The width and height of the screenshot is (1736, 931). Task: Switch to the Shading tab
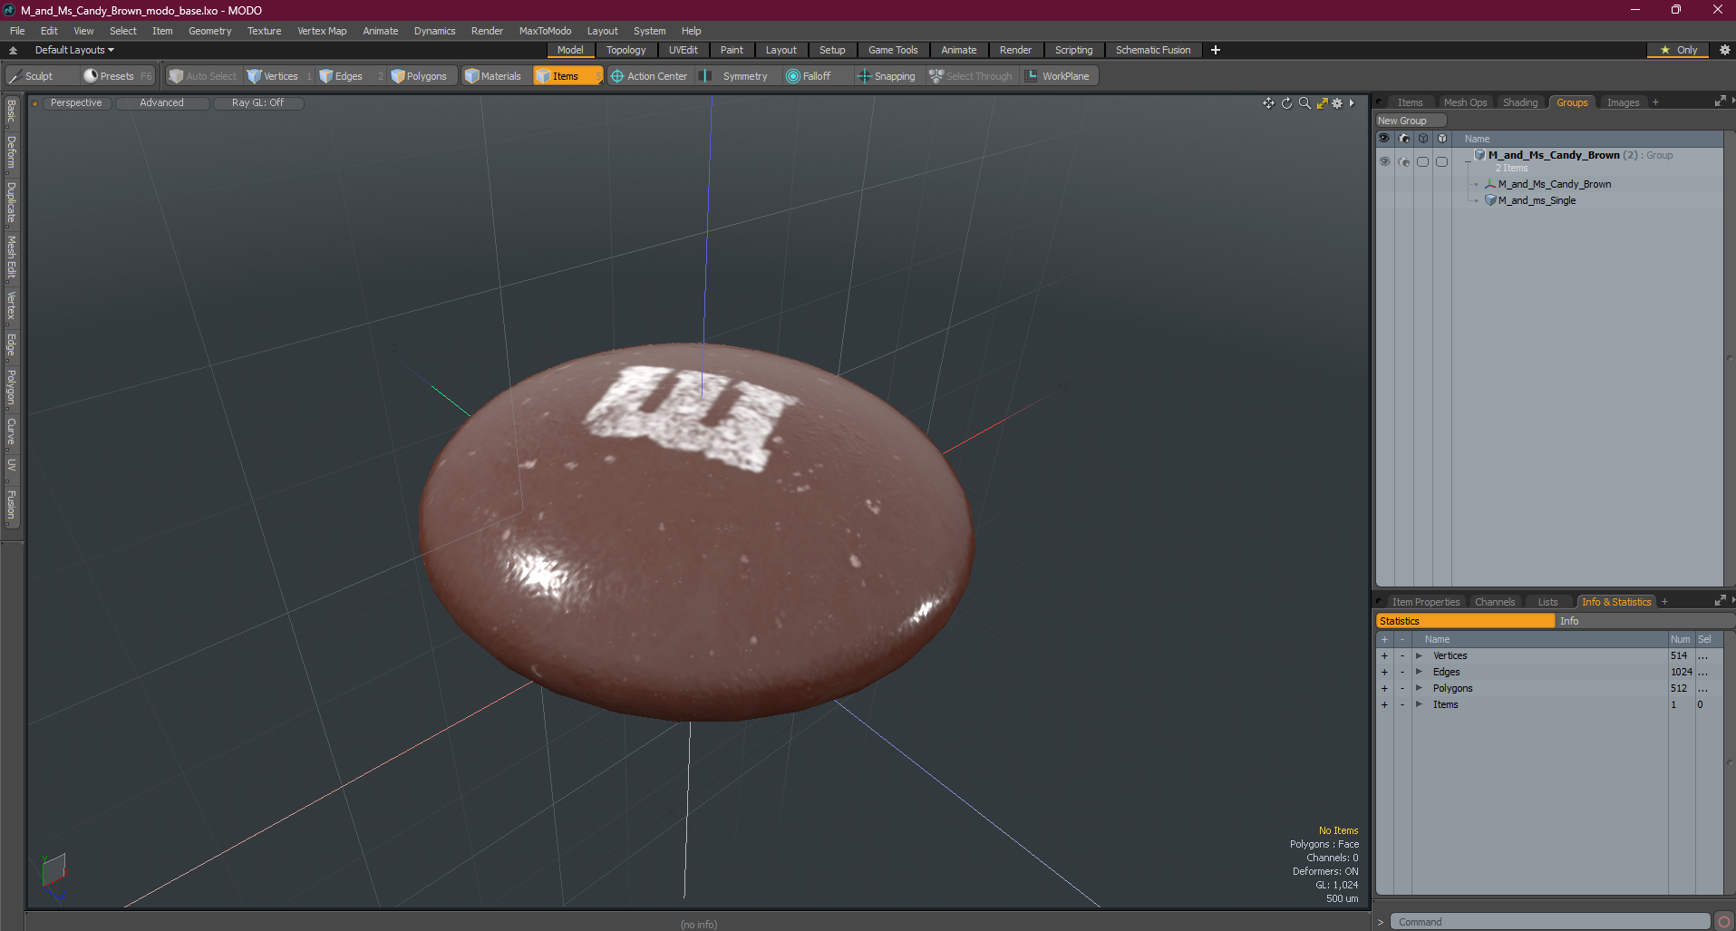click(x=1520, y=102)
